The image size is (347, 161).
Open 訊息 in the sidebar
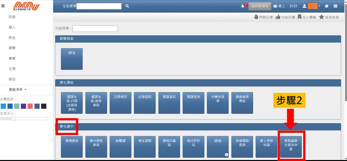click(x=12, y=17)
